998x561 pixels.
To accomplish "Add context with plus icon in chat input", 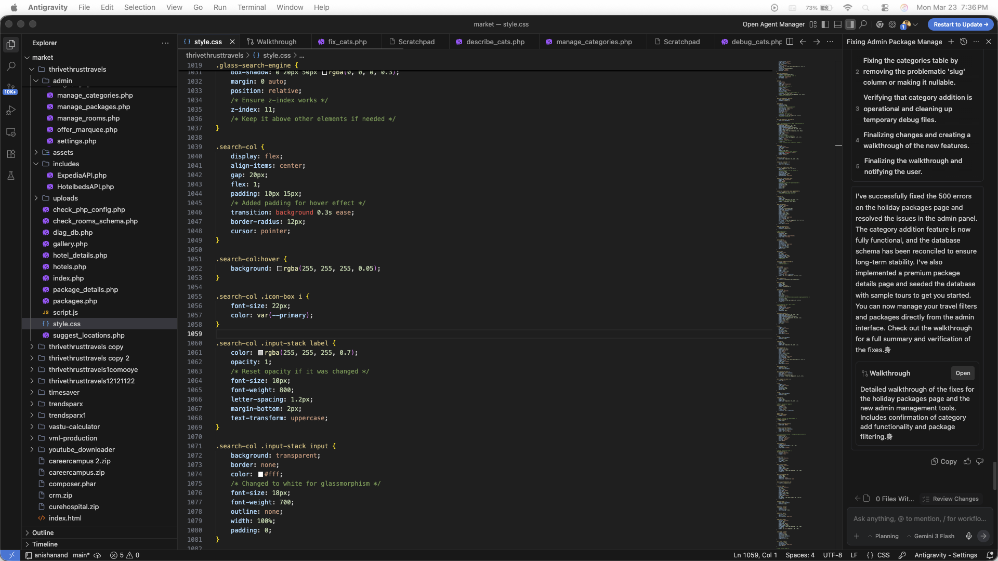I will click(857, 536).
